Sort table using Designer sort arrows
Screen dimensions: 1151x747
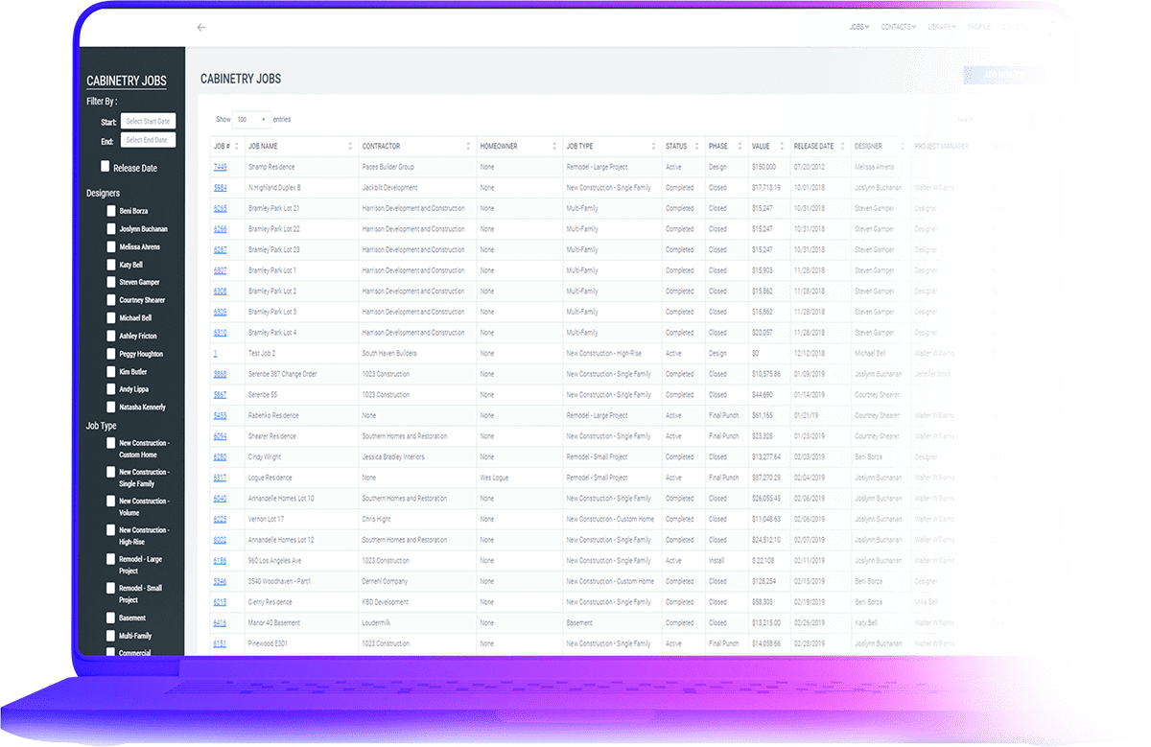[902, 147]
